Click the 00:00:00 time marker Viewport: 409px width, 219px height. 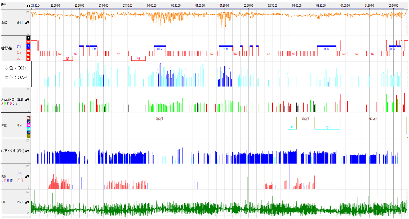click(152, 6)
